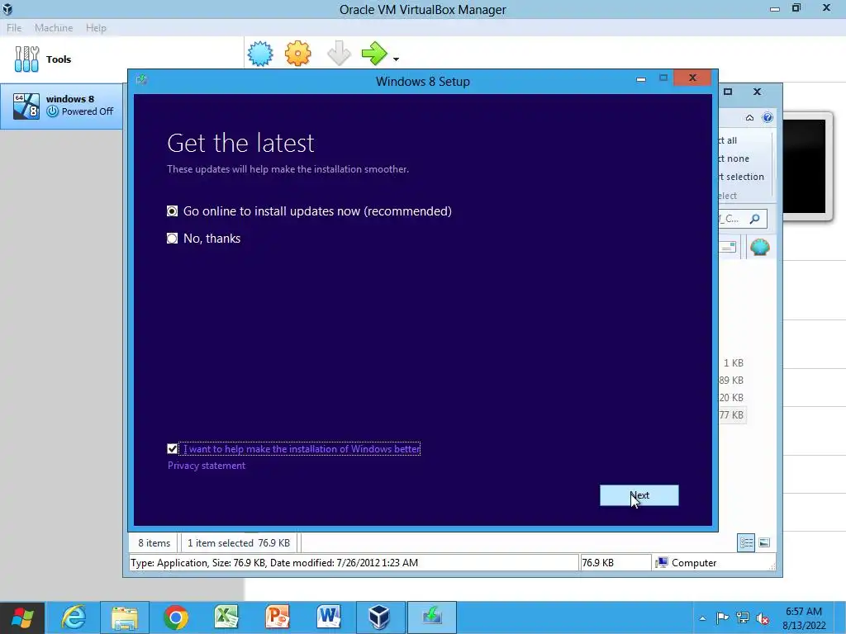Open File Explorer from taskbar

pos(125,617)
